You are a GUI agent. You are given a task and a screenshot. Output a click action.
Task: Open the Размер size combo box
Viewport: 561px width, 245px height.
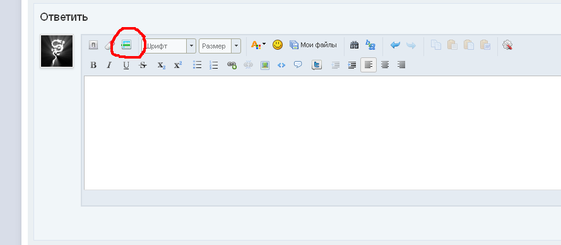coord(220,46)
